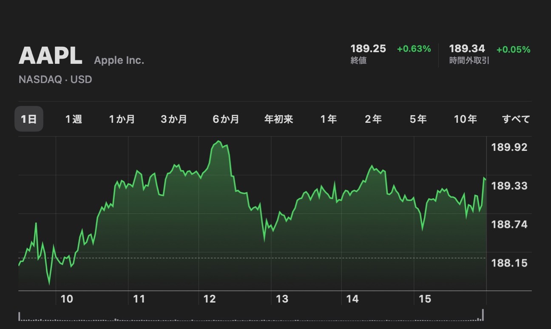The width and height of the screenshot is (551, 329).
Task: Click the NASDAQ · USD exchange label
Action: [x=55, y=79]
